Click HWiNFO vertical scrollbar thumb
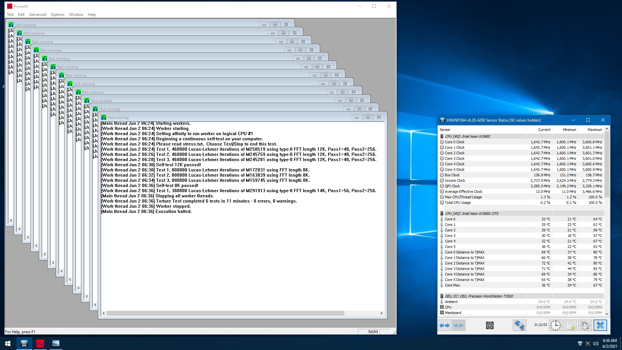Viewport: 622px width, 350px height. (x=607, y=164)
